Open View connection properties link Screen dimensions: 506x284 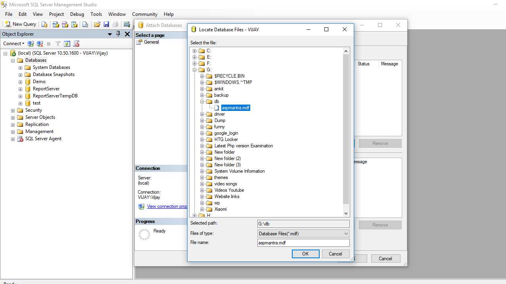point(167,206)
